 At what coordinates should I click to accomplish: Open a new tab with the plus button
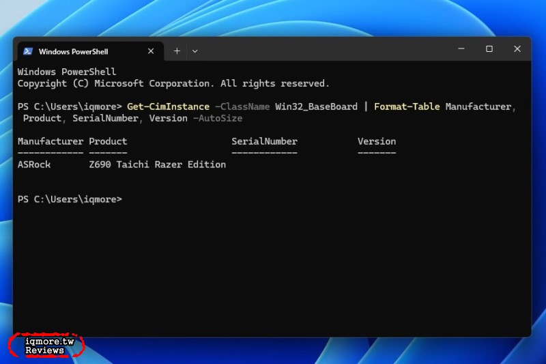click(x=177, y=51)
